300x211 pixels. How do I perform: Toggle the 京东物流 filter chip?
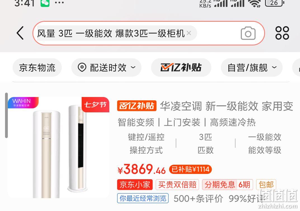pos(37,67)
